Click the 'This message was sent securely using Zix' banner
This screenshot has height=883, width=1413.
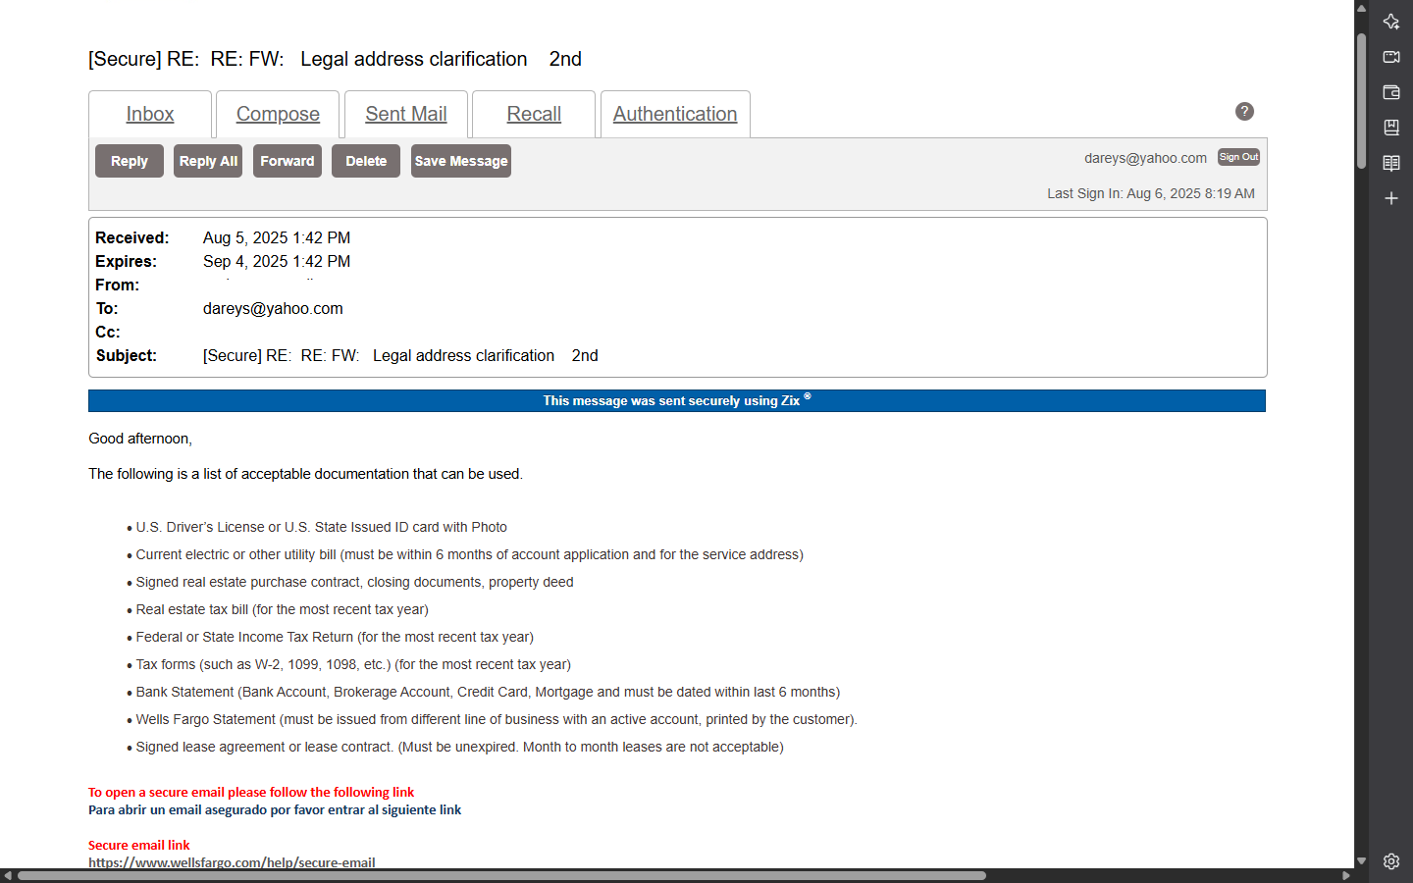coord(677,400)
